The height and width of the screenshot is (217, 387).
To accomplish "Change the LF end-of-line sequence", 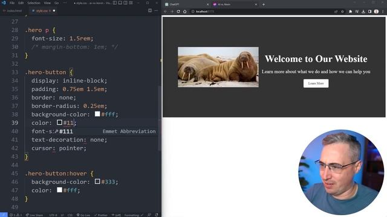I will point(62,215).
